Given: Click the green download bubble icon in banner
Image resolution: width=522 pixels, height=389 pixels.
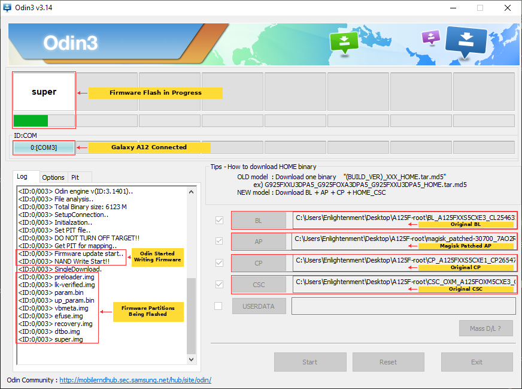Looking at the screenshot, I should (x=344, y=42).
